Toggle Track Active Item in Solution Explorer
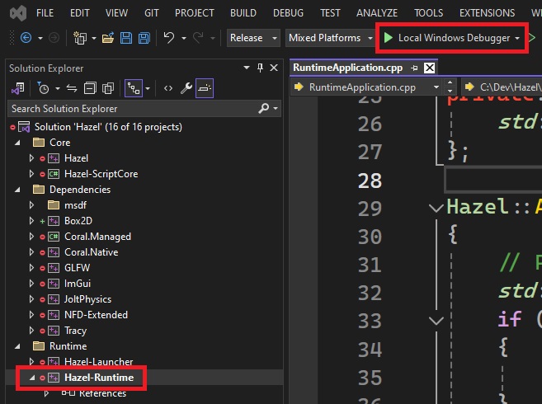542x404 pixels. click(134, 88)
